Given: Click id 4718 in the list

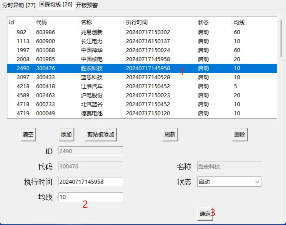Looking at the screenshot, I should coord(23,104).
